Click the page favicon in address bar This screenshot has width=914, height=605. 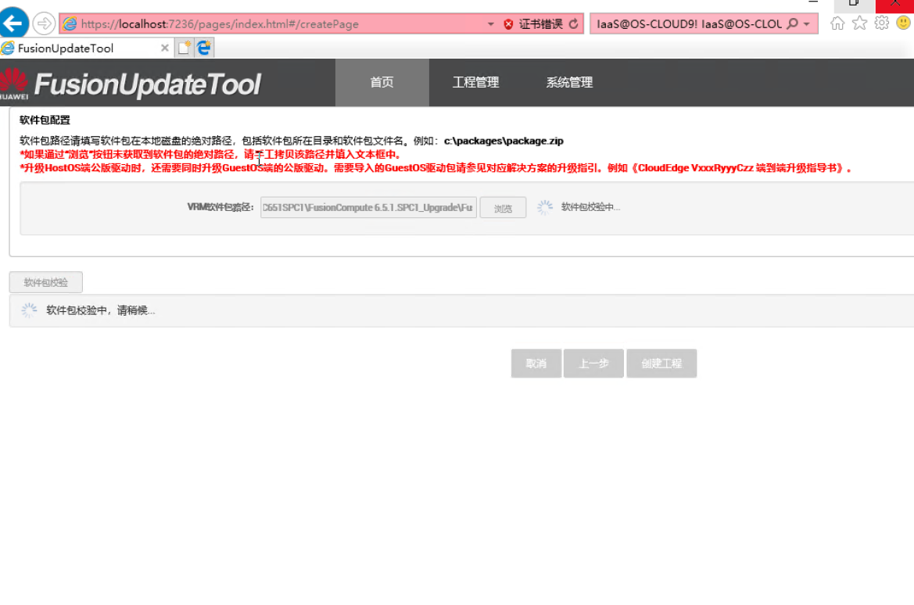tap(70, 24)
